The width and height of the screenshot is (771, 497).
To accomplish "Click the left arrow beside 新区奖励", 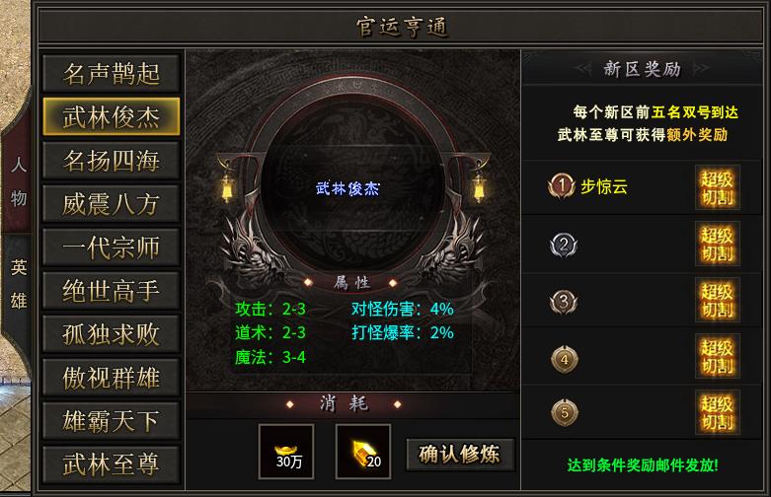I will point(583,69).
